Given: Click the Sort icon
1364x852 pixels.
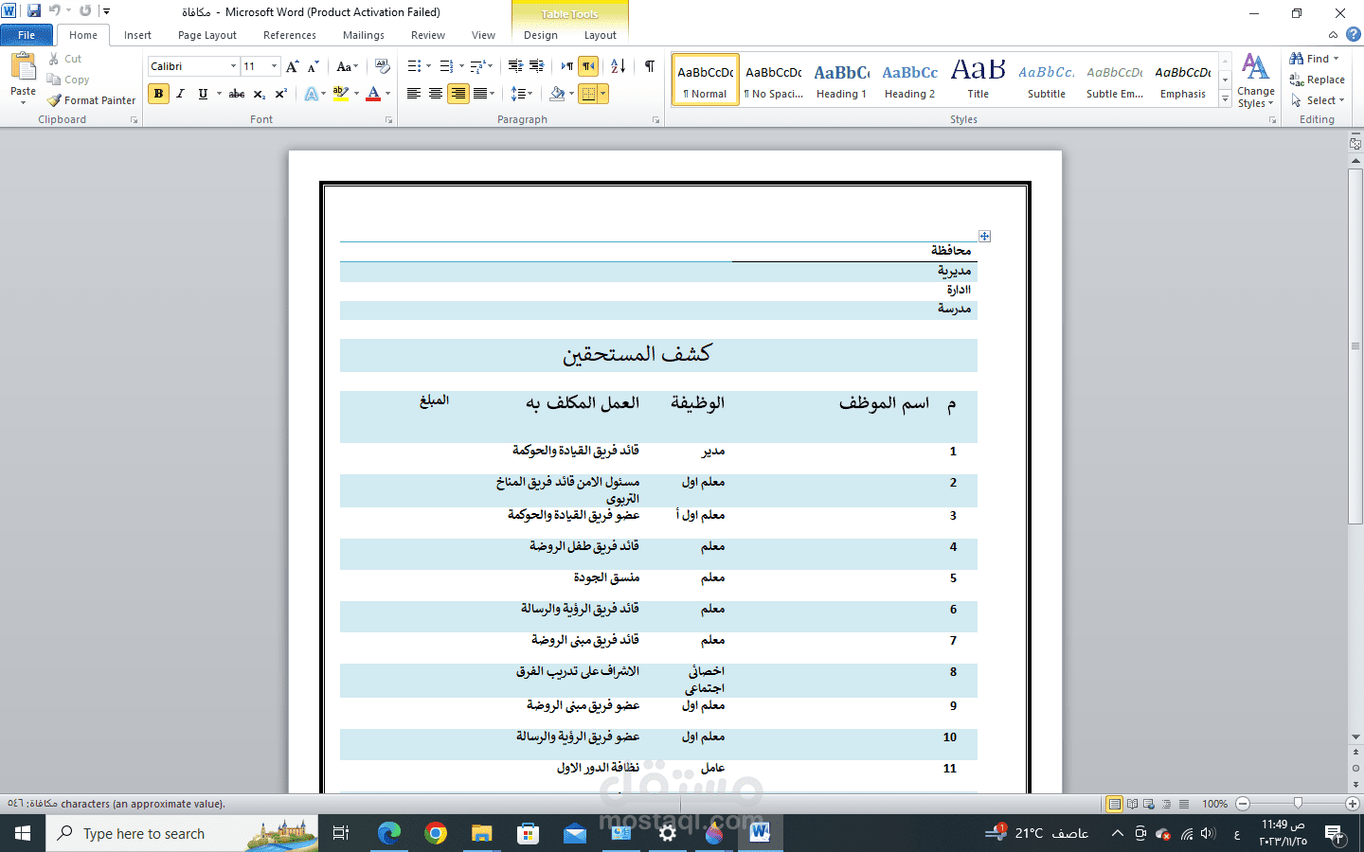Looking at the screenshot, I should click(x=619, y=66).
